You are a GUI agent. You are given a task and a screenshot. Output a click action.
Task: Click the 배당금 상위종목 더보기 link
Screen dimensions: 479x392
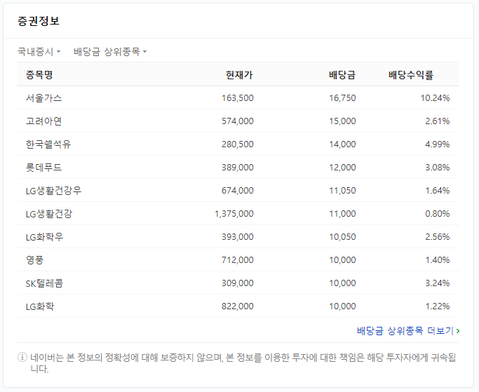click(x=405, y=330)
